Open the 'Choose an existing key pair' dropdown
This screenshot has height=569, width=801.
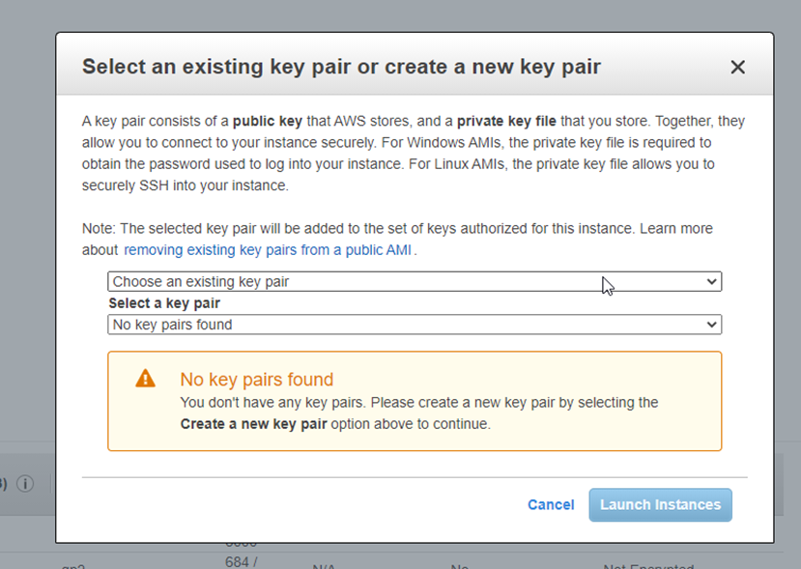tap(414, 282)
